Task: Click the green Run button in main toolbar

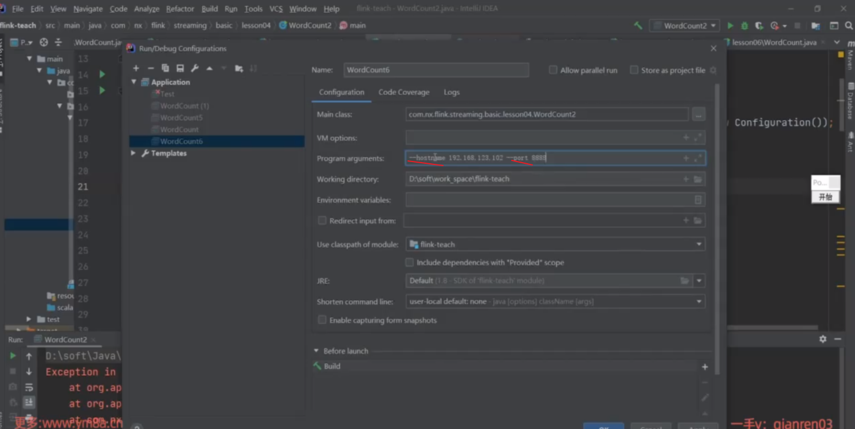Action: click(x=730, y=26)
